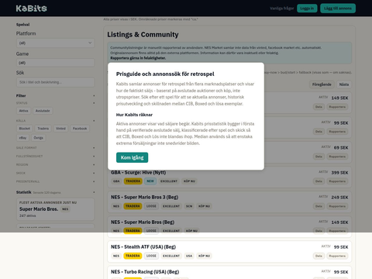Expand the FULLSTÄNDIGHET filter
Viewport: 372px width, 279px height.
(55, 157)
